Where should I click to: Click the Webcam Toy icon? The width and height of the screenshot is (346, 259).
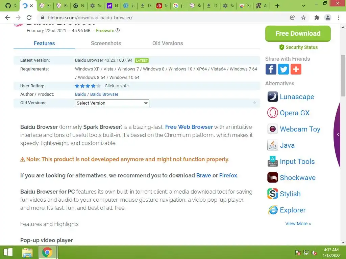(x=273, y=129)
